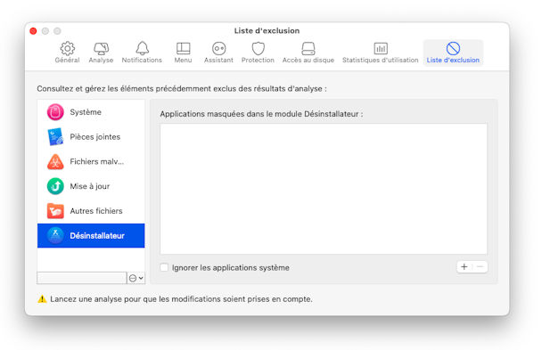Open the Notifications bell icon

click(142, 48)
